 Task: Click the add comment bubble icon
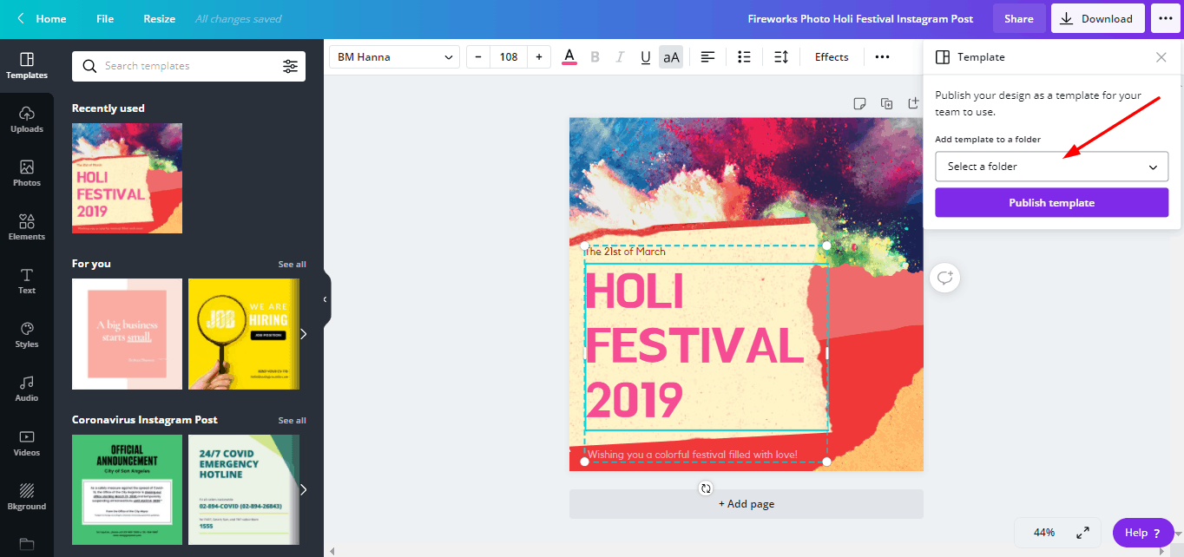pos(945,278)
